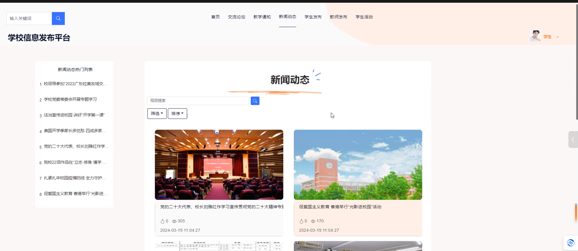Open 教学通知 navigation item
The width and height of the screenshot is (578, 251).
pos(262,17)
